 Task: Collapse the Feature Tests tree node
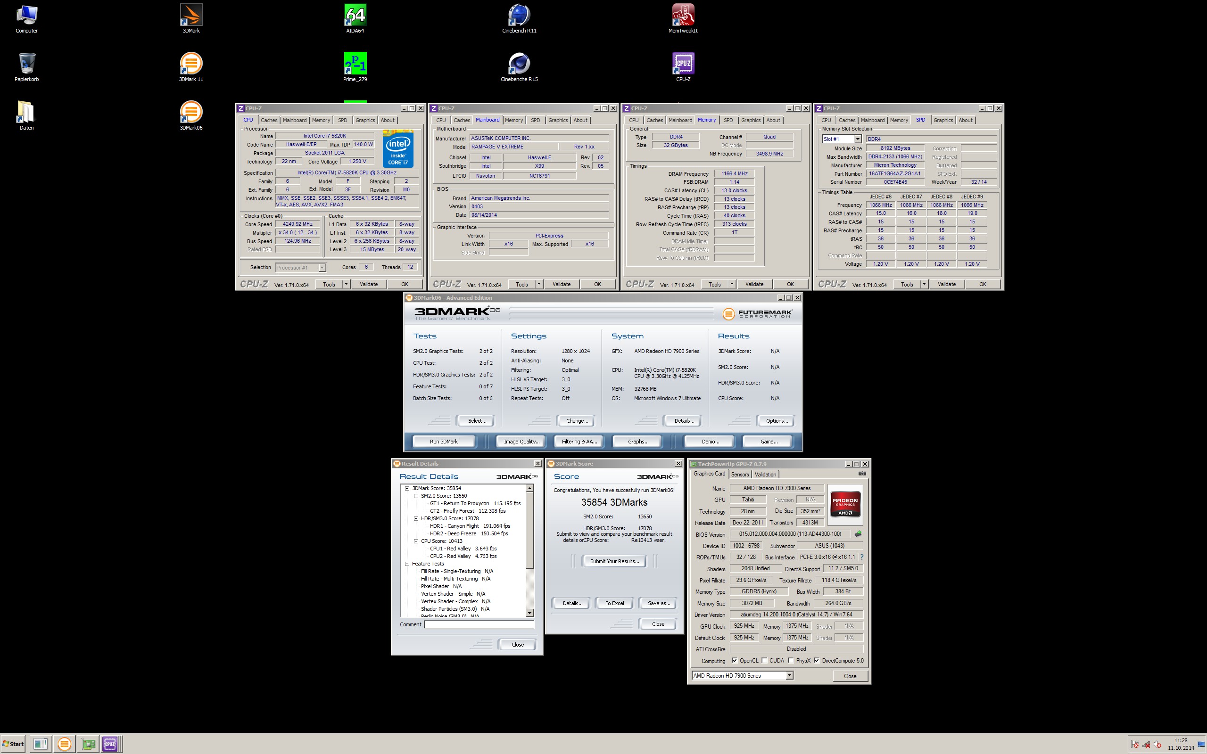407,564
